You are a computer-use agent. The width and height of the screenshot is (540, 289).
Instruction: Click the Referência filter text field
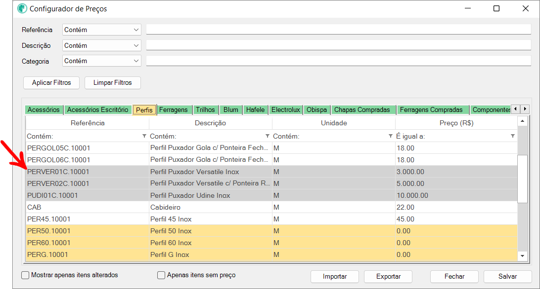point(337,30)
